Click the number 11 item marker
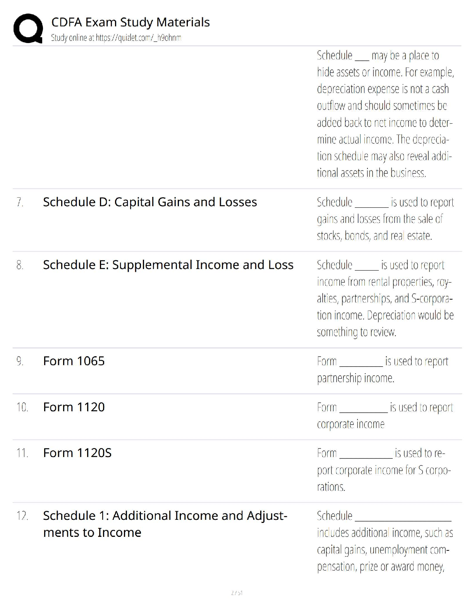The image size is (474, 614). [22, 453]
